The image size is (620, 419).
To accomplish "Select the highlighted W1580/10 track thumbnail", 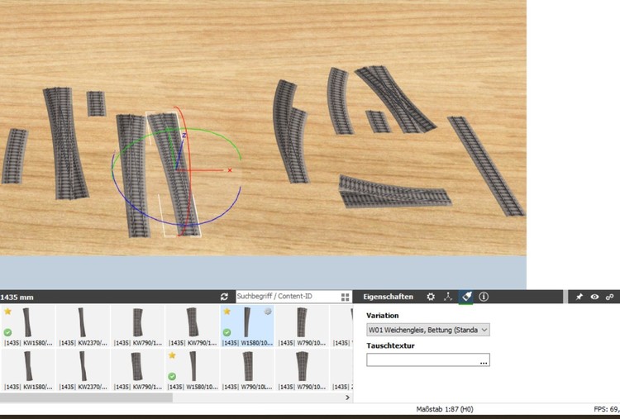I will [247, 326].
